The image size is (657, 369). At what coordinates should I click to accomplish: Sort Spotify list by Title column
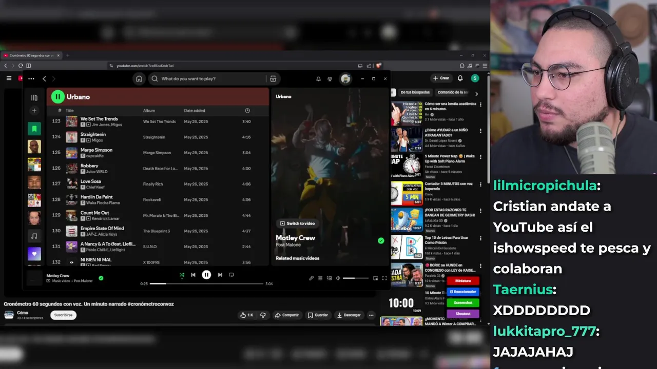[x=70, y=111]
